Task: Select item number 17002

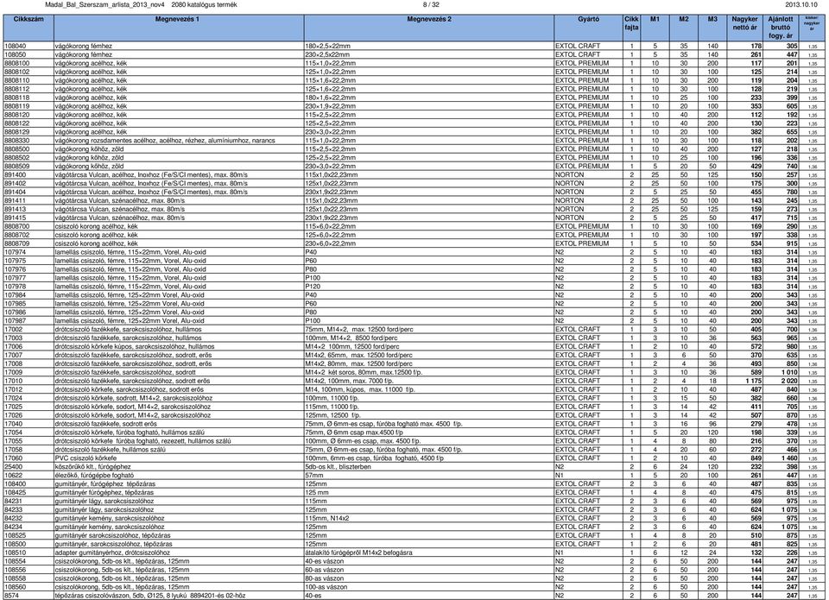Action: [x=13, y=329]
